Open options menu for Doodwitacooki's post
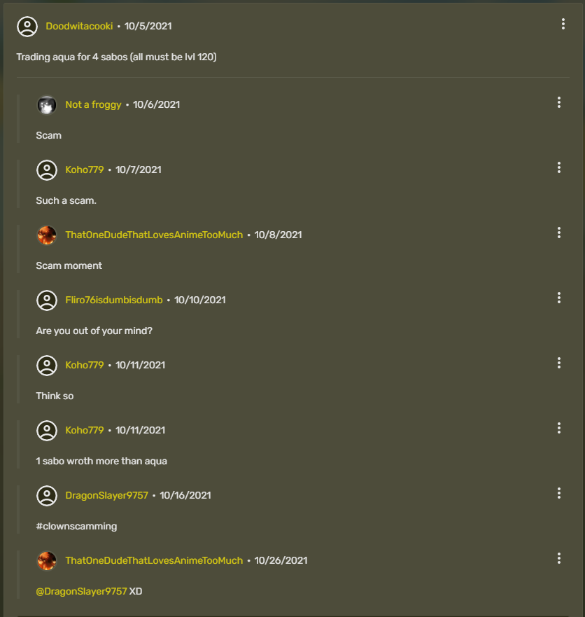 pyautogui.click(x=563, y=25)
